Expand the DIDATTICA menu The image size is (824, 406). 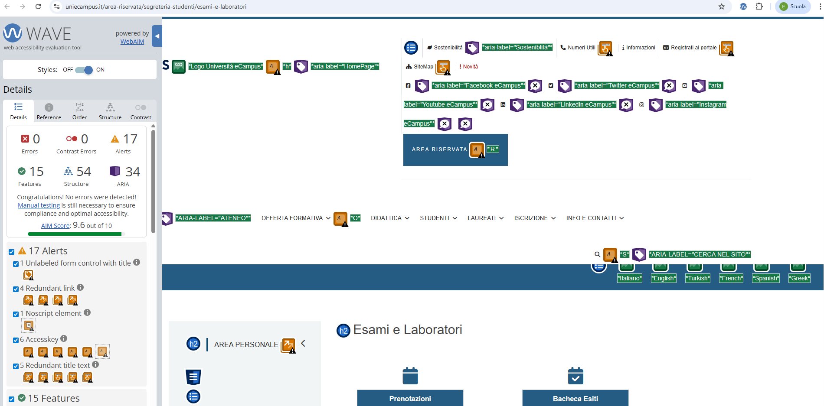point(390,218)
